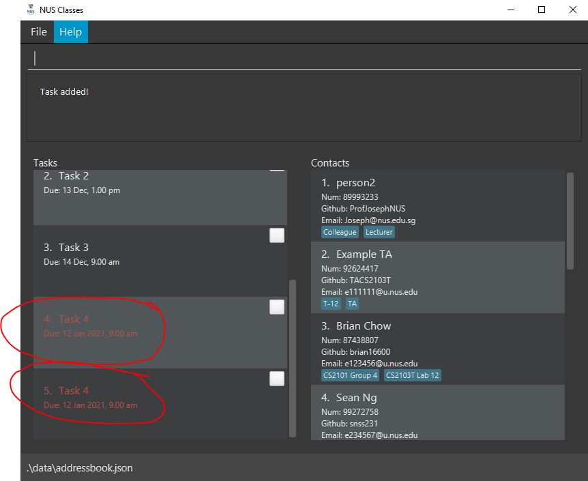Image resolution: width=588 pixels, height=481 pixels.
Task: Click the Colleague tag on person2
Action: (340, 232)
